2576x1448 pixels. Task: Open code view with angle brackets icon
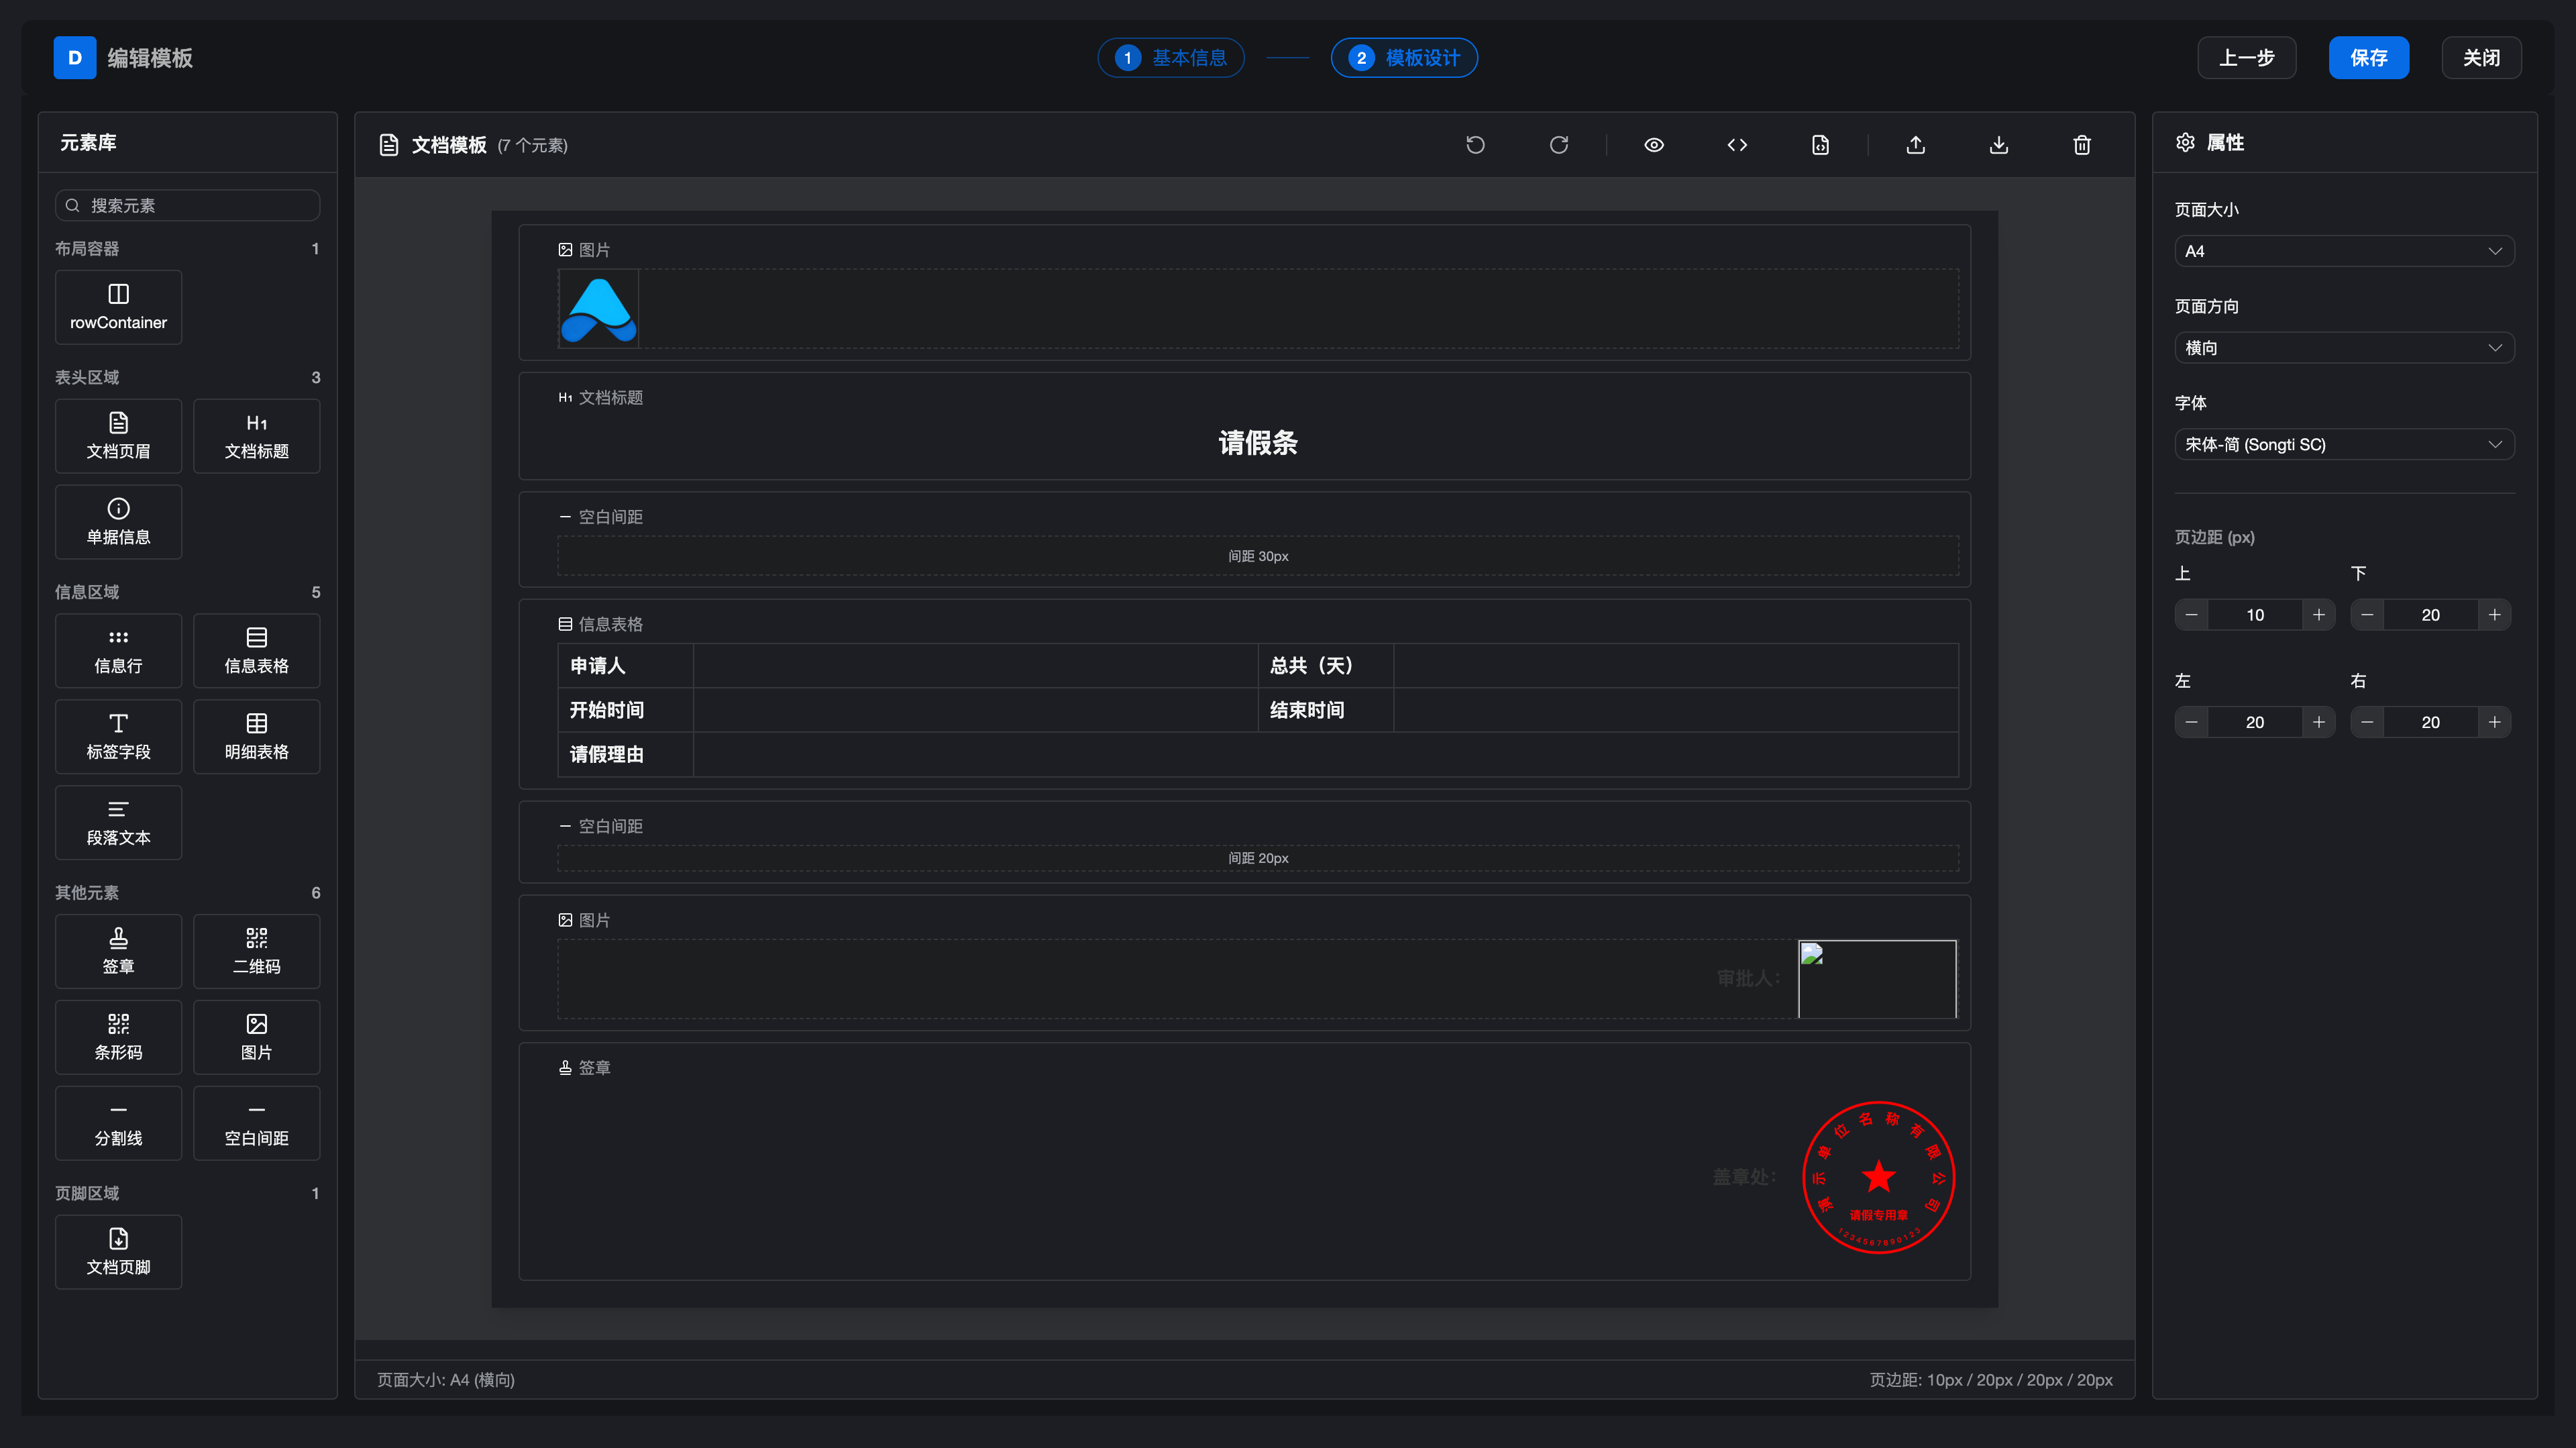coord(1737,145)
